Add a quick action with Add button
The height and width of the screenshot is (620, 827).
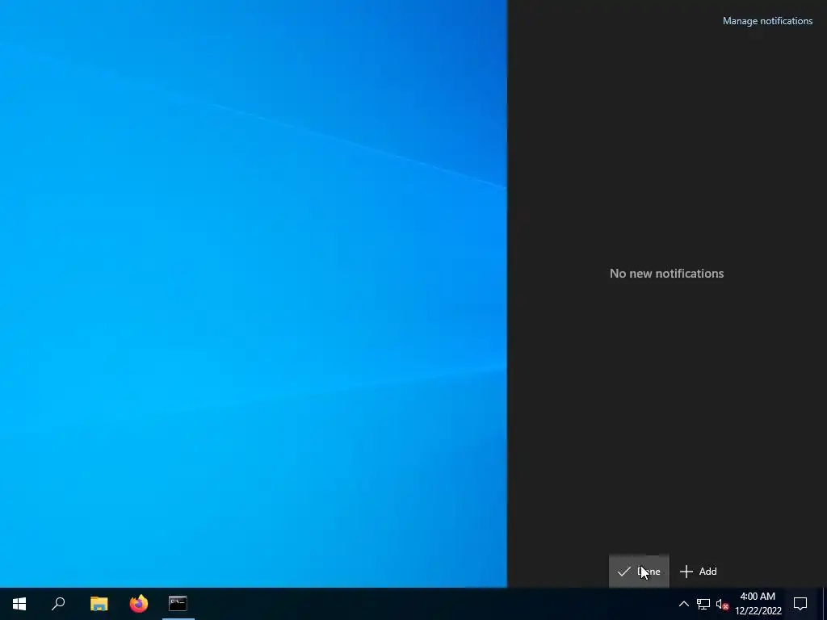699,572
